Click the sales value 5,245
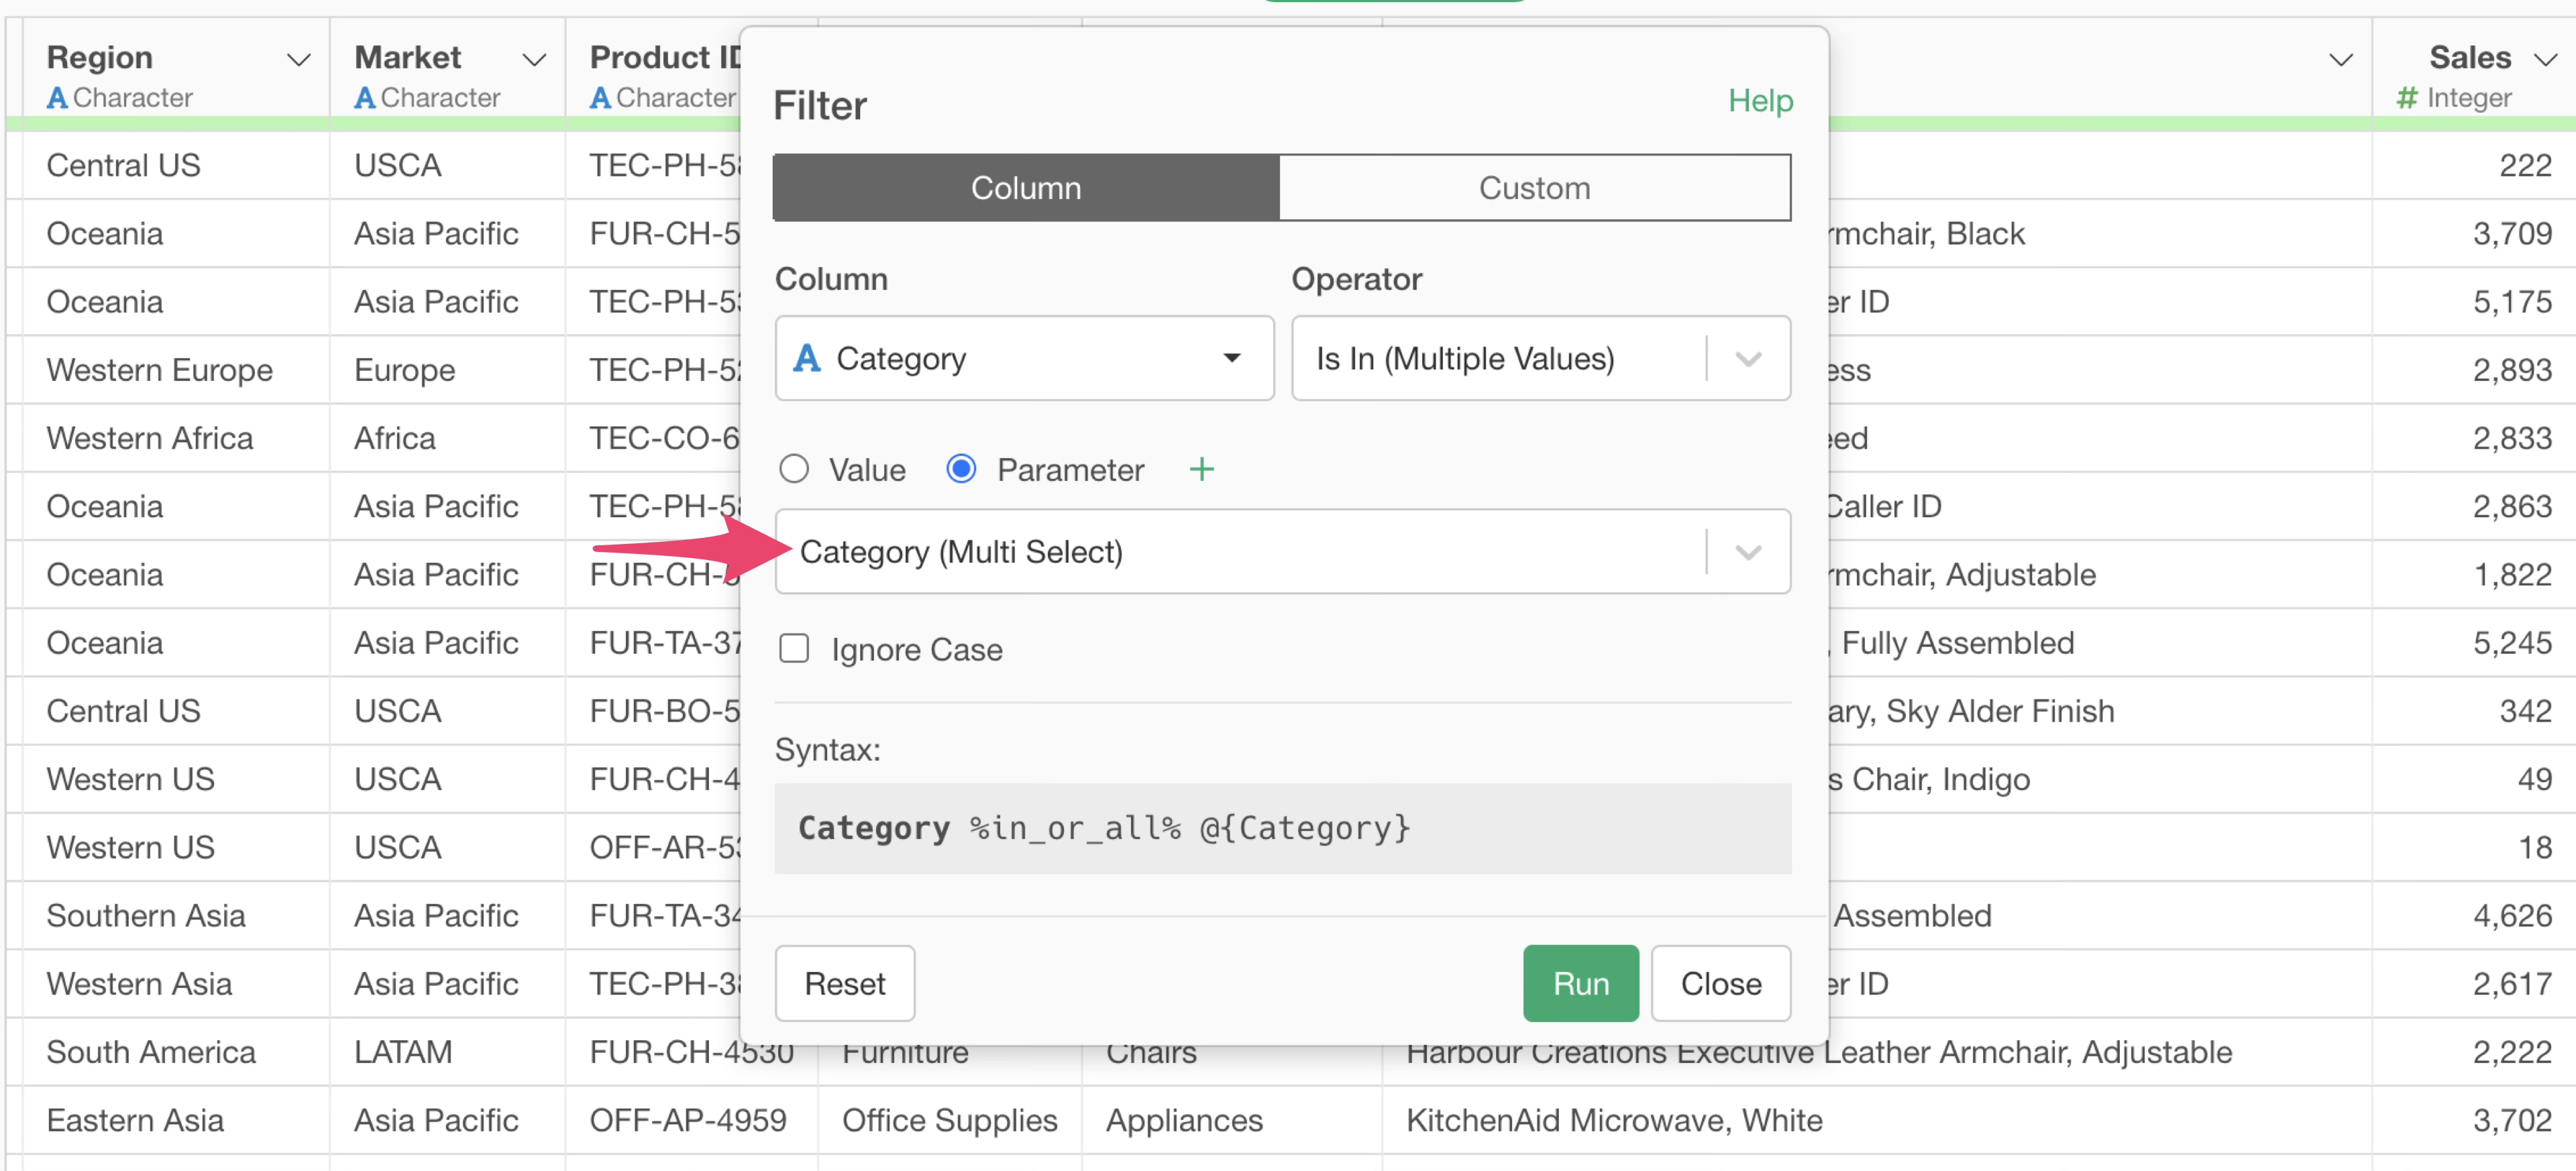Screen dimensions: 2576x1171 point(2512,642)
